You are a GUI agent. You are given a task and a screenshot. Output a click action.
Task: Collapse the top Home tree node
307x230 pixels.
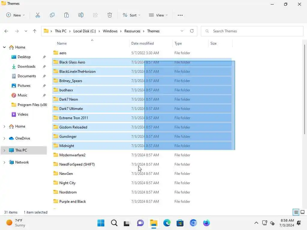(x=4, y=47)
